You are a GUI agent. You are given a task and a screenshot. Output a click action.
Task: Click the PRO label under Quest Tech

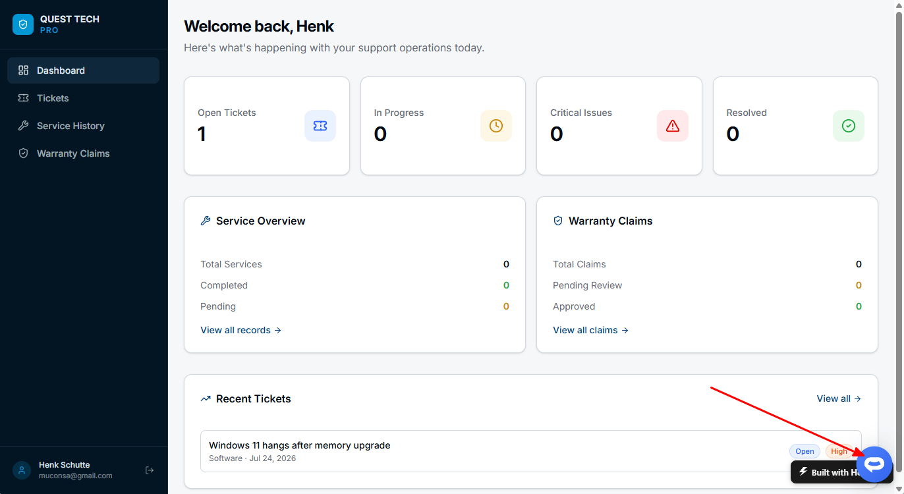[49, 30]
